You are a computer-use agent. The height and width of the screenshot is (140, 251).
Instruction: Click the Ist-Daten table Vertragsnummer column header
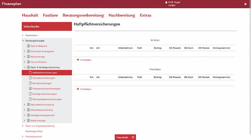[221, 48]
